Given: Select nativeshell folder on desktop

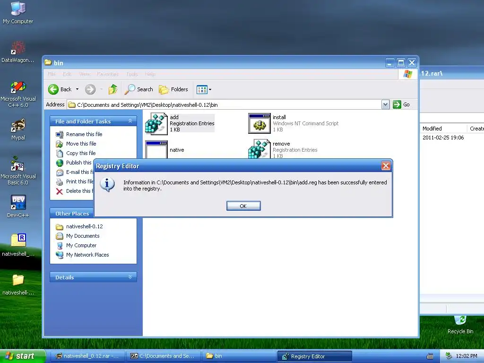Looking at the screenshot, I should (18, 284).
